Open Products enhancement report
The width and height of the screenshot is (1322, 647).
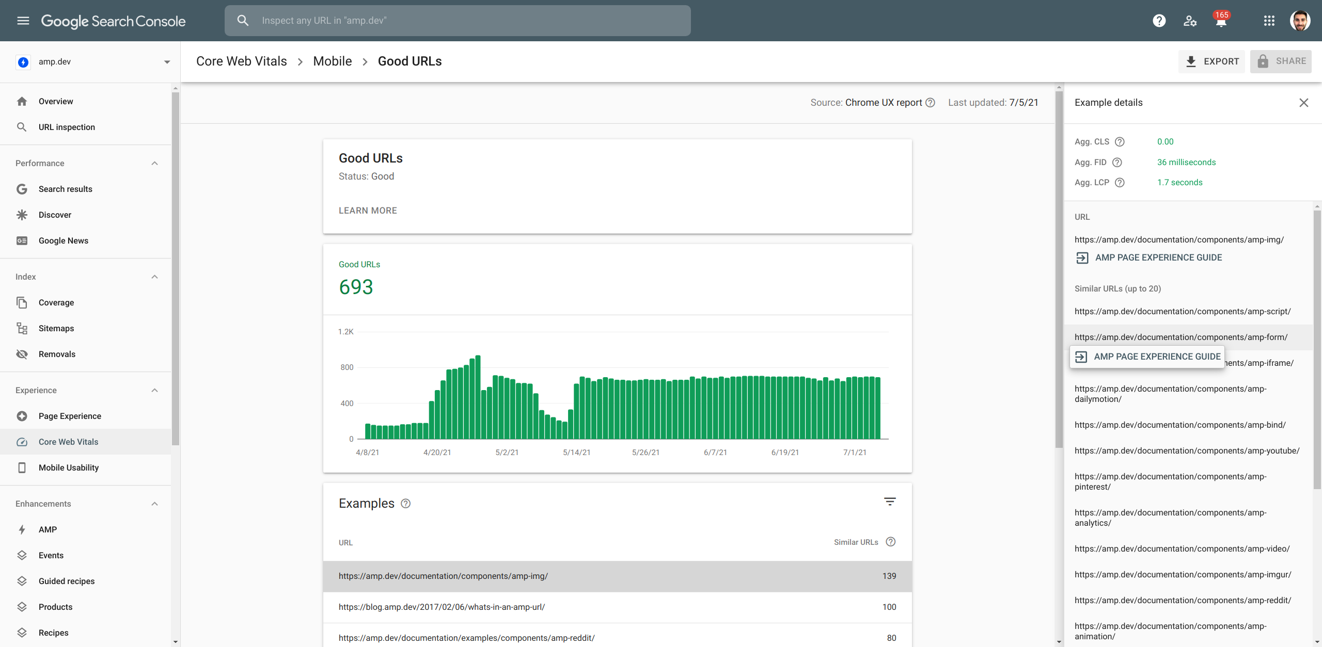pos(85,607)
